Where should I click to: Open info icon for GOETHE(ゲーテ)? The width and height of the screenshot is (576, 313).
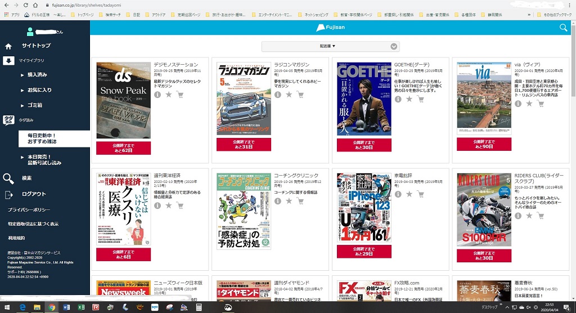tap(398, 99)
